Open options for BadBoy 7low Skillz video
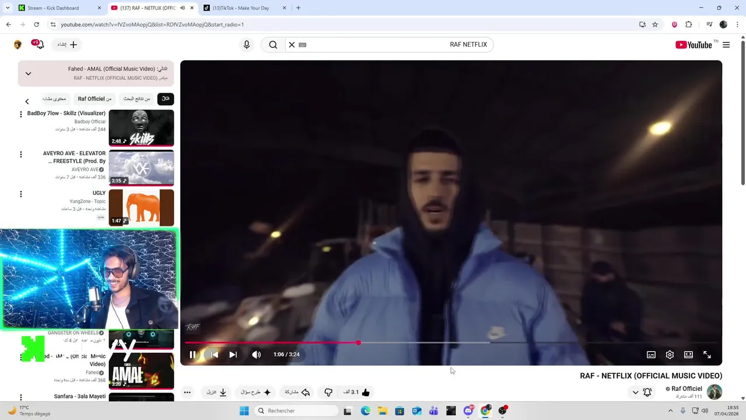The height and width of the screenshot is (420, 746). [x=21, y=114]
